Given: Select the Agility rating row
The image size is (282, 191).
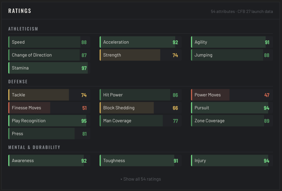Looking at the screenshot, I should tap(232, 42).
